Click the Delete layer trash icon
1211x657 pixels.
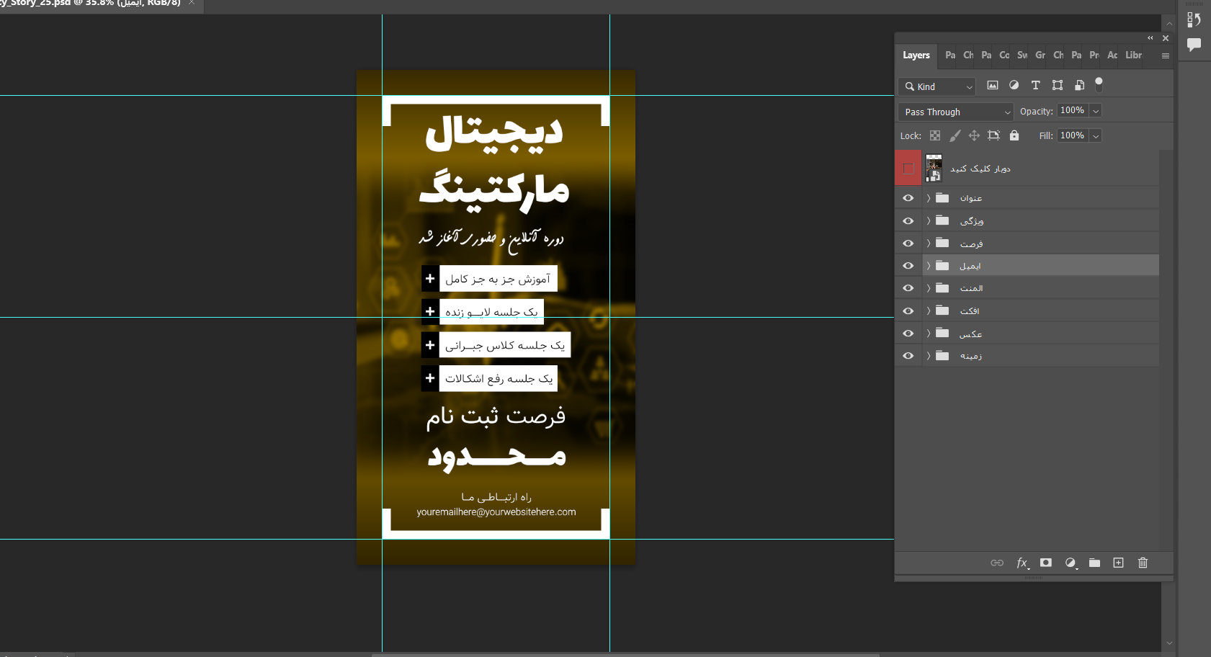1143,563
